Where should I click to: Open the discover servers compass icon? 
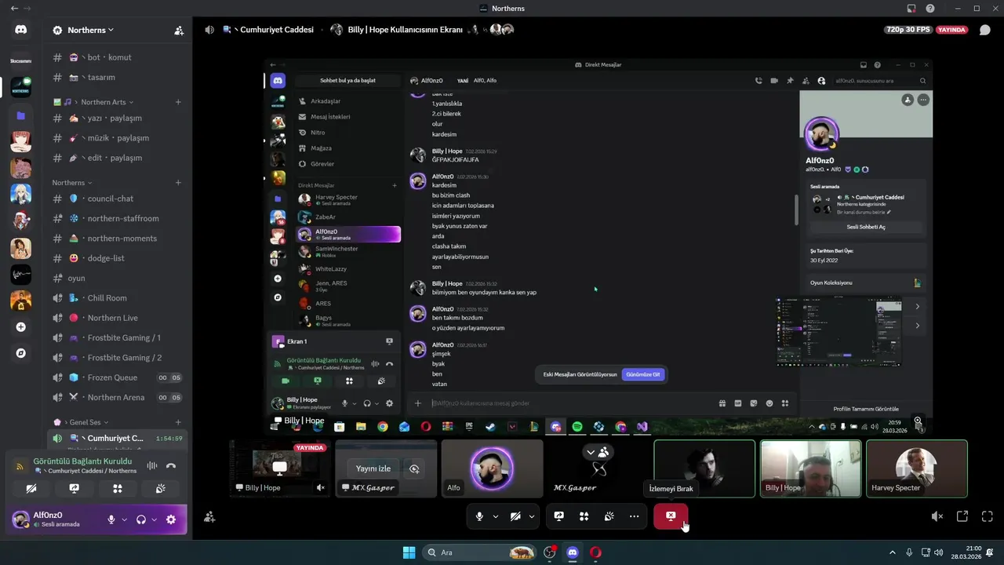(20, 353)
